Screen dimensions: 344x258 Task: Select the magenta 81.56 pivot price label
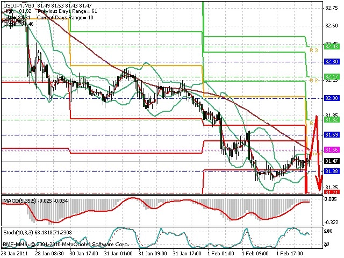(332, 150)
